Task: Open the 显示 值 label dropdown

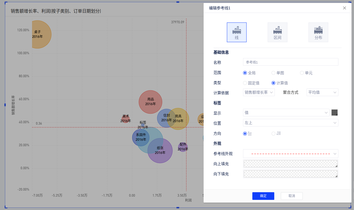Action: (286, 113)
